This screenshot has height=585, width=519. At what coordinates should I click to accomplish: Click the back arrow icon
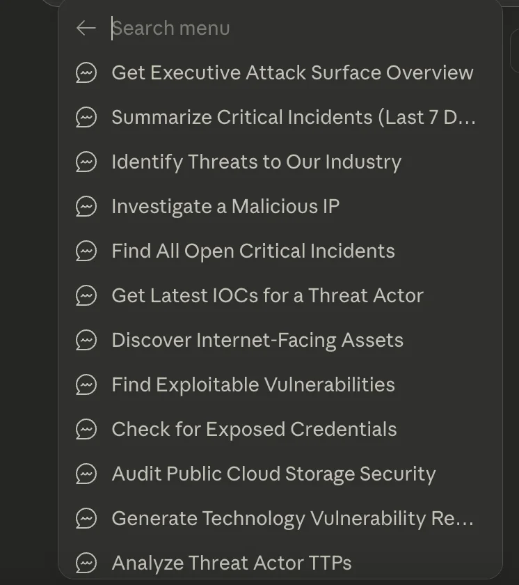(86, 28)
